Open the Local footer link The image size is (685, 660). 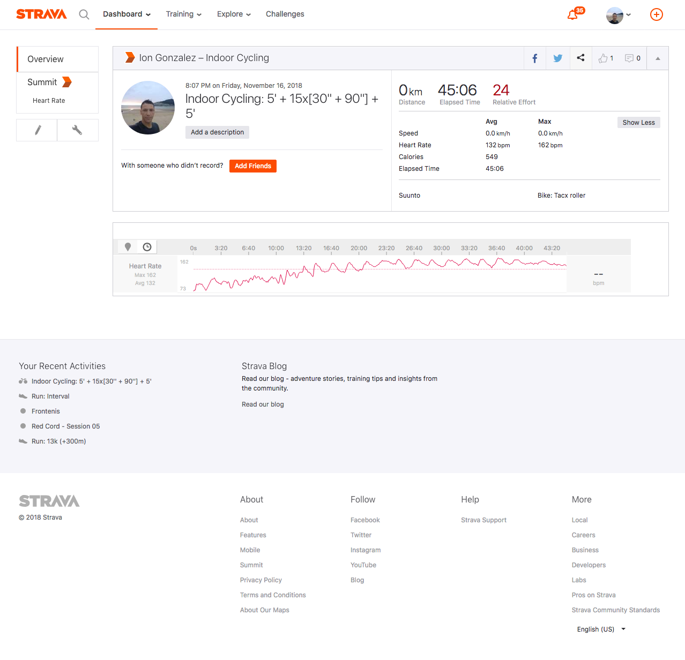[580, 520]
